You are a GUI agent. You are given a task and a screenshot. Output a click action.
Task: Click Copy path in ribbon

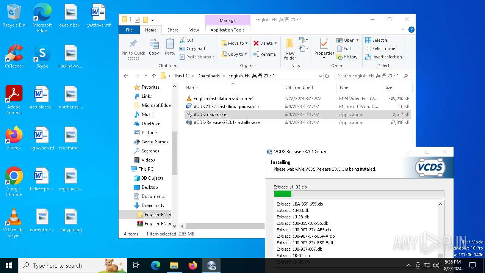(193, 49)
